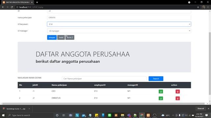Open the id manager dropdown
Viewport: 211px width, 118px height.
(x=119, y=31)
